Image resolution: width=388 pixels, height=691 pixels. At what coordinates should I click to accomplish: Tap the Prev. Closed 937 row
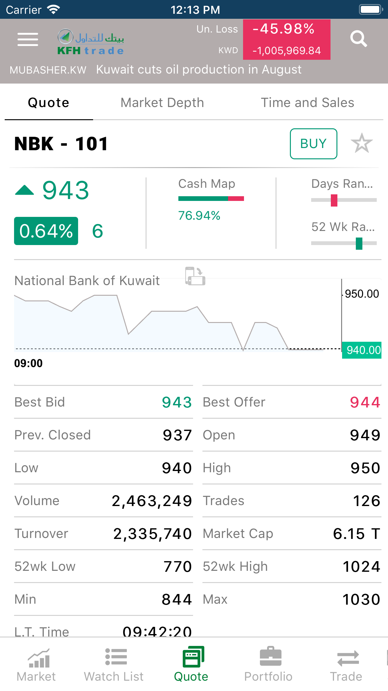(103, 435)
